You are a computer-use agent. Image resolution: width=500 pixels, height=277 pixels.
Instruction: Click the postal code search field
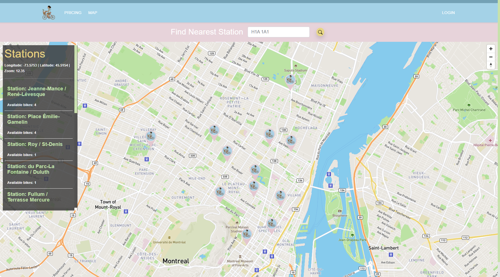(x=278, y=32)
